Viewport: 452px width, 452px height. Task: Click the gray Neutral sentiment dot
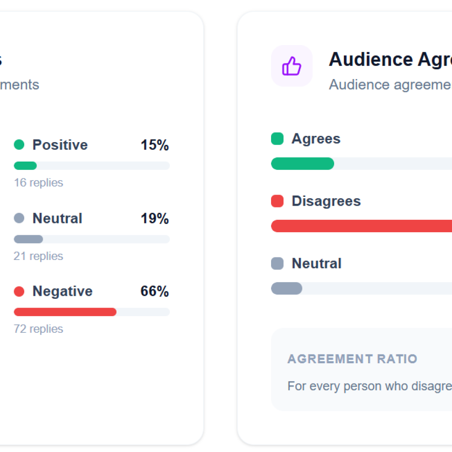(19, 218)
